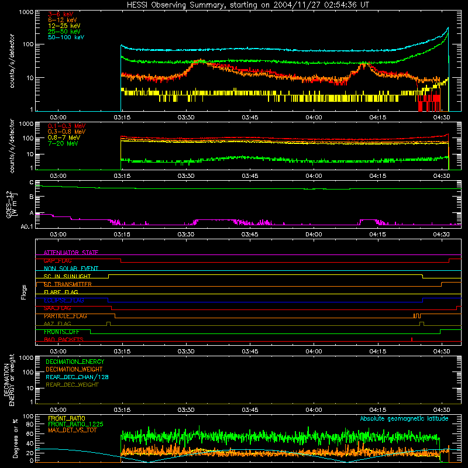The width and height of the screenshot is (468, 468).
Task: Click the REAR_DEC_WEIGHT legend entry
Action: tap(72, 385)
